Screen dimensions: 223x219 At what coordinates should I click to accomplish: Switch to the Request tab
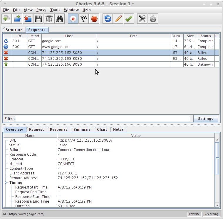pyautogui.click(x=36, y=130)
